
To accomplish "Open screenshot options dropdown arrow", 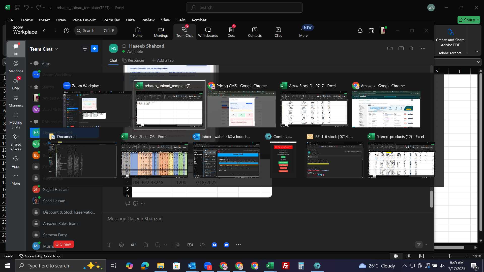I will point(166,245).
